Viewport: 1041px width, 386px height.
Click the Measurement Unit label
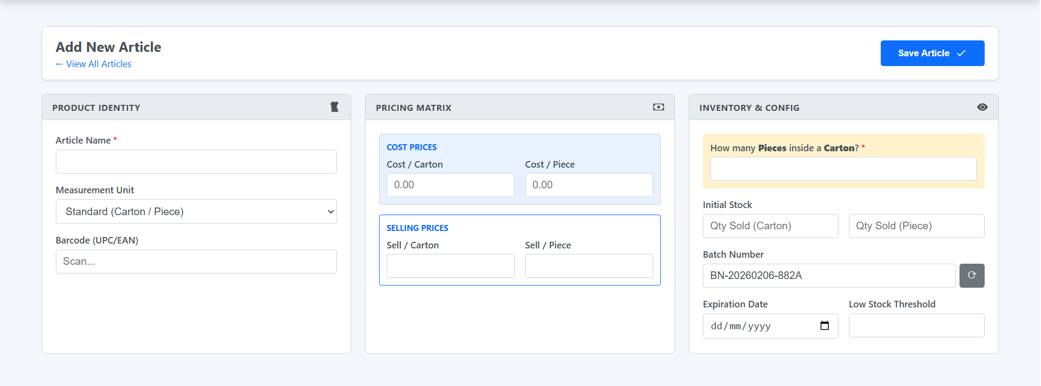95,190
